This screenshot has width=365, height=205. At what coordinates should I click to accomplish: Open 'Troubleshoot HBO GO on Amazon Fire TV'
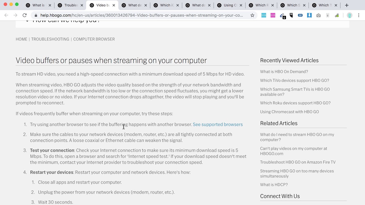pyautogui.click(x=298, y=162)
